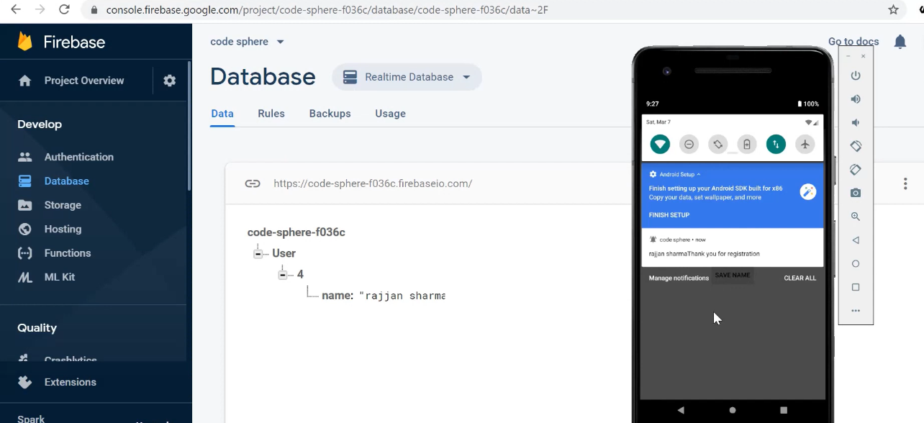Click the Extensions puzzle icon

(25, 382)
